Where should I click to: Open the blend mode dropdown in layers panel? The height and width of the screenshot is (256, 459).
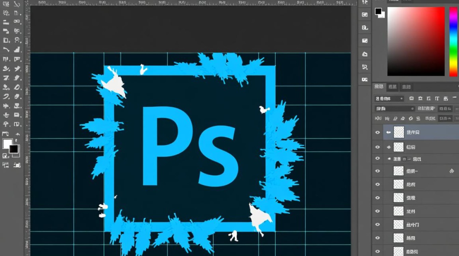click(394, 109)
